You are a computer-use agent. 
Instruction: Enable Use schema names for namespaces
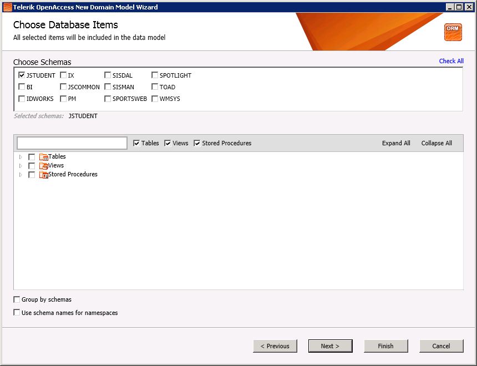17,312
